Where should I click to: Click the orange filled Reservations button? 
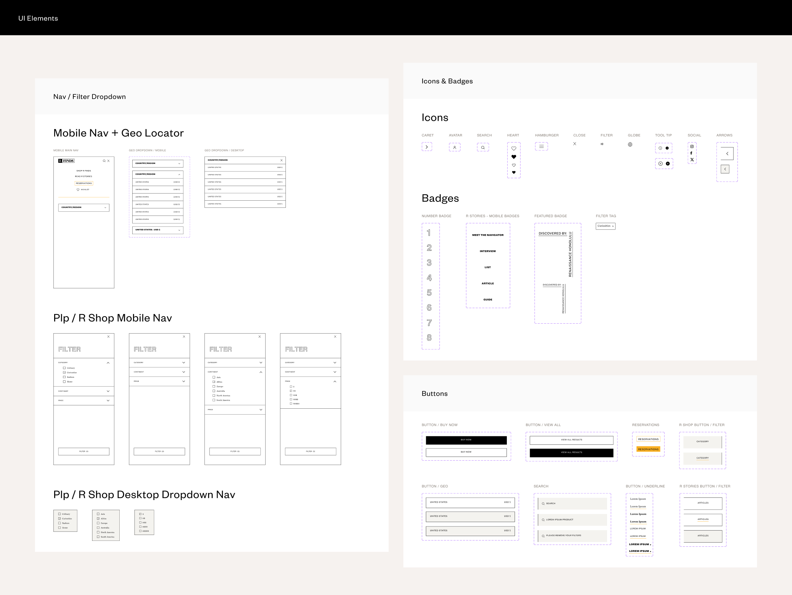point(648,449)
